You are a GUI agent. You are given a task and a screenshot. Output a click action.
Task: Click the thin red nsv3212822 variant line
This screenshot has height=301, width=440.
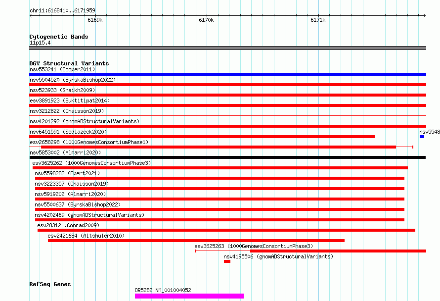click(227, 115)
